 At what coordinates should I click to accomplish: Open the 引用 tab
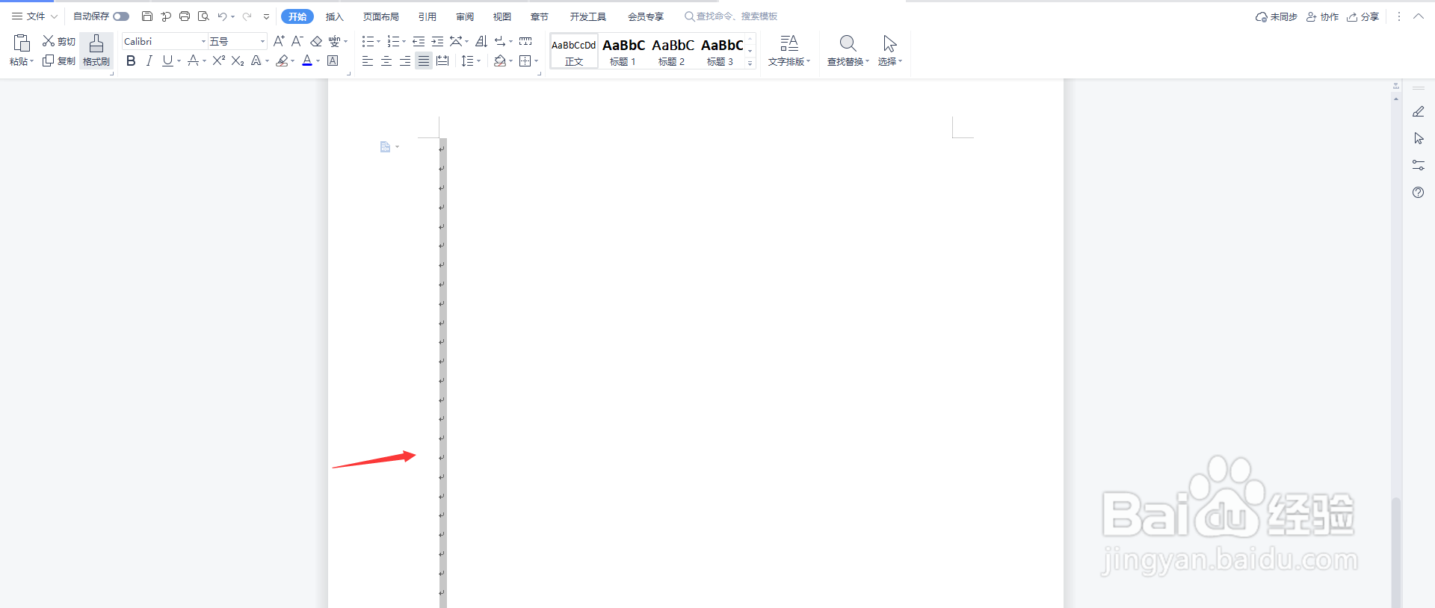pos(428,16)
